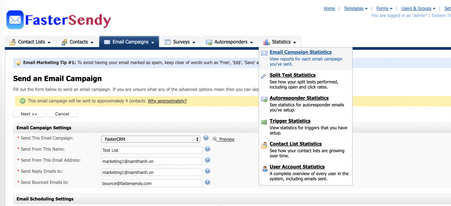Click the Email Campaign Statistics envelope icon
The width and height of the screenshot is (451, 206).
tap(264, 53)
